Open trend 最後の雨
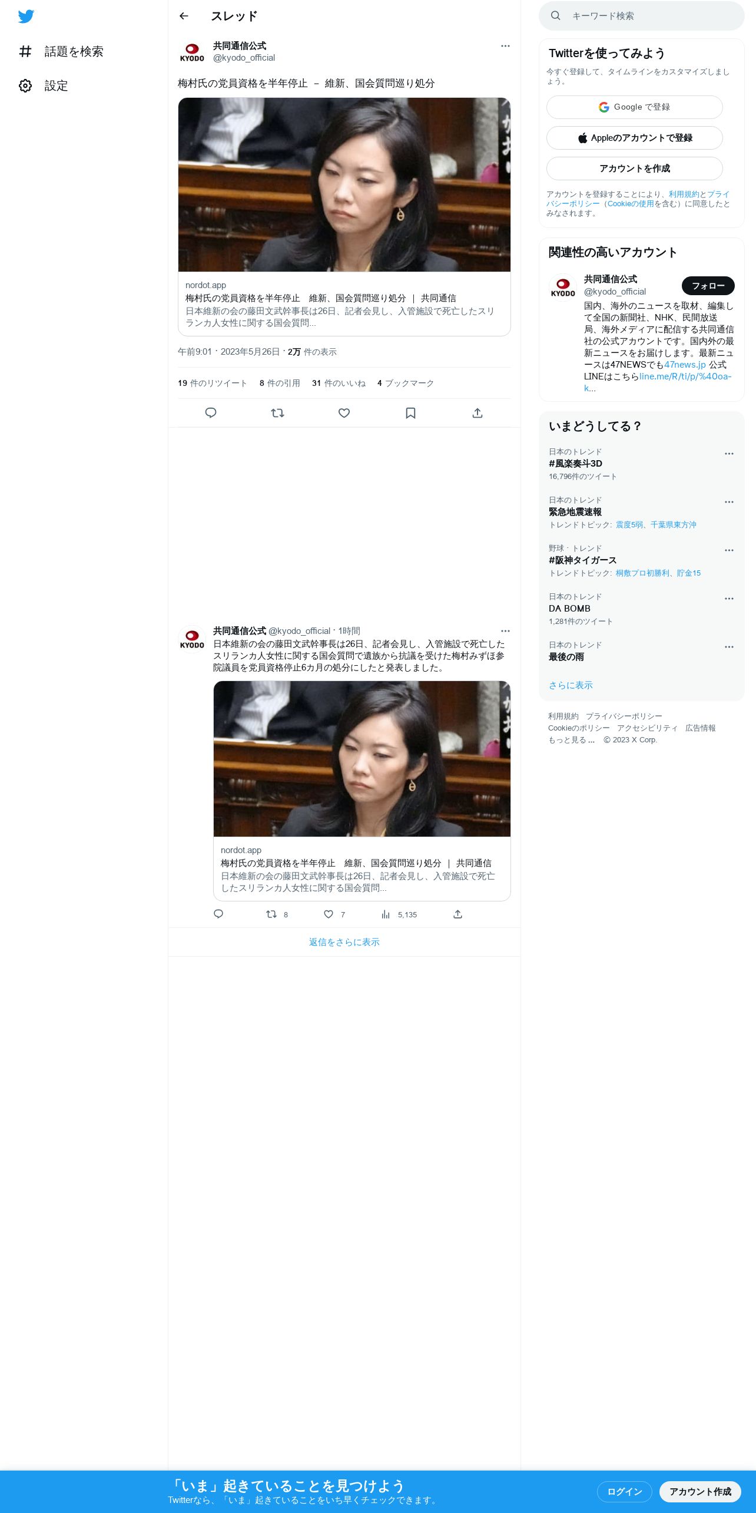The width and height of the screenshot is (756, 1513). pos(566,657)
